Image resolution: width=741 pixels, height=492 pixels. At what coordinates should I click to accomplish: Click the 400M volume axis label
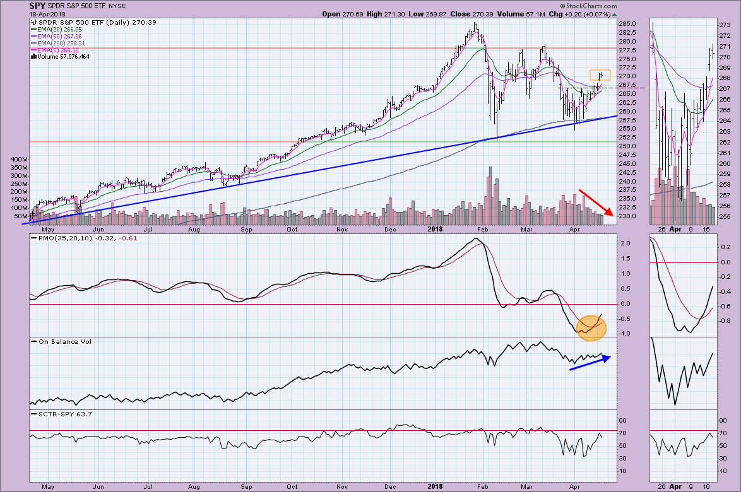click(x=19, y=160)
